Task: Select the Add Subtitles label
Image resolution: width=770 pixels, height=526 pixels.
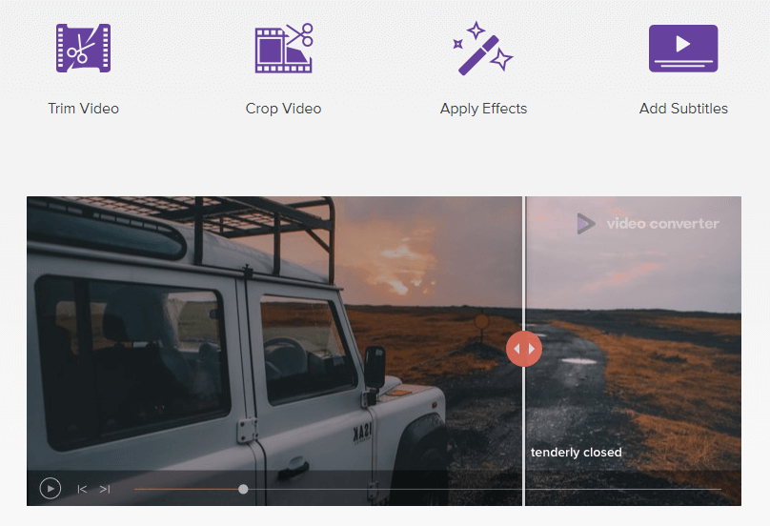Action: coord(683,109)
